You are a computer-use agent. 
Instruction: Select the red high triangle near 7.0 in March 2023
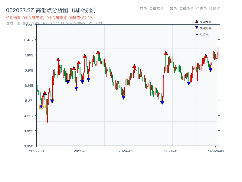(74, 68)
